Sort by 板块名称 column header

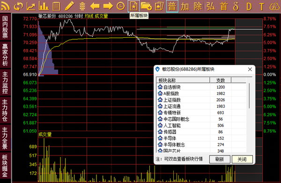click(183, 80)
